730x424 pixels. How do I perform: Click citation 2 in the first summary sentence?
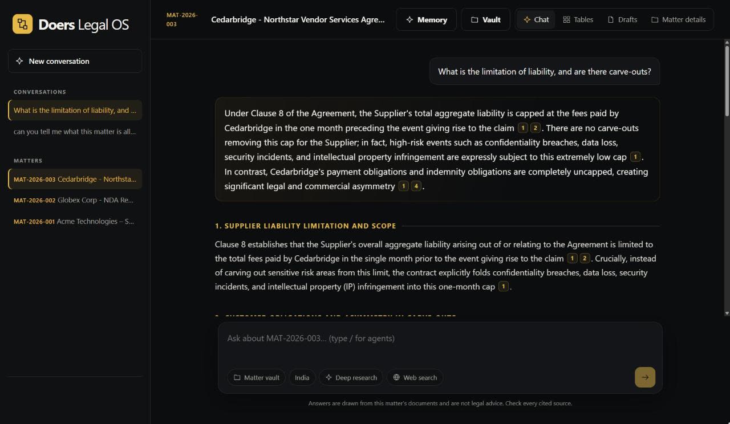pyautogui.click(x=535, y=128)
